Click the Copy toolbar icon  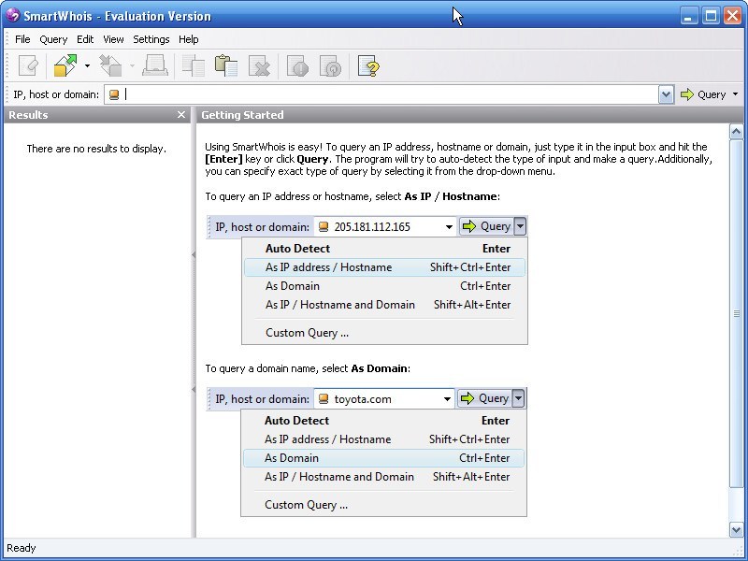pyautogui.click(x=194, y=65)
